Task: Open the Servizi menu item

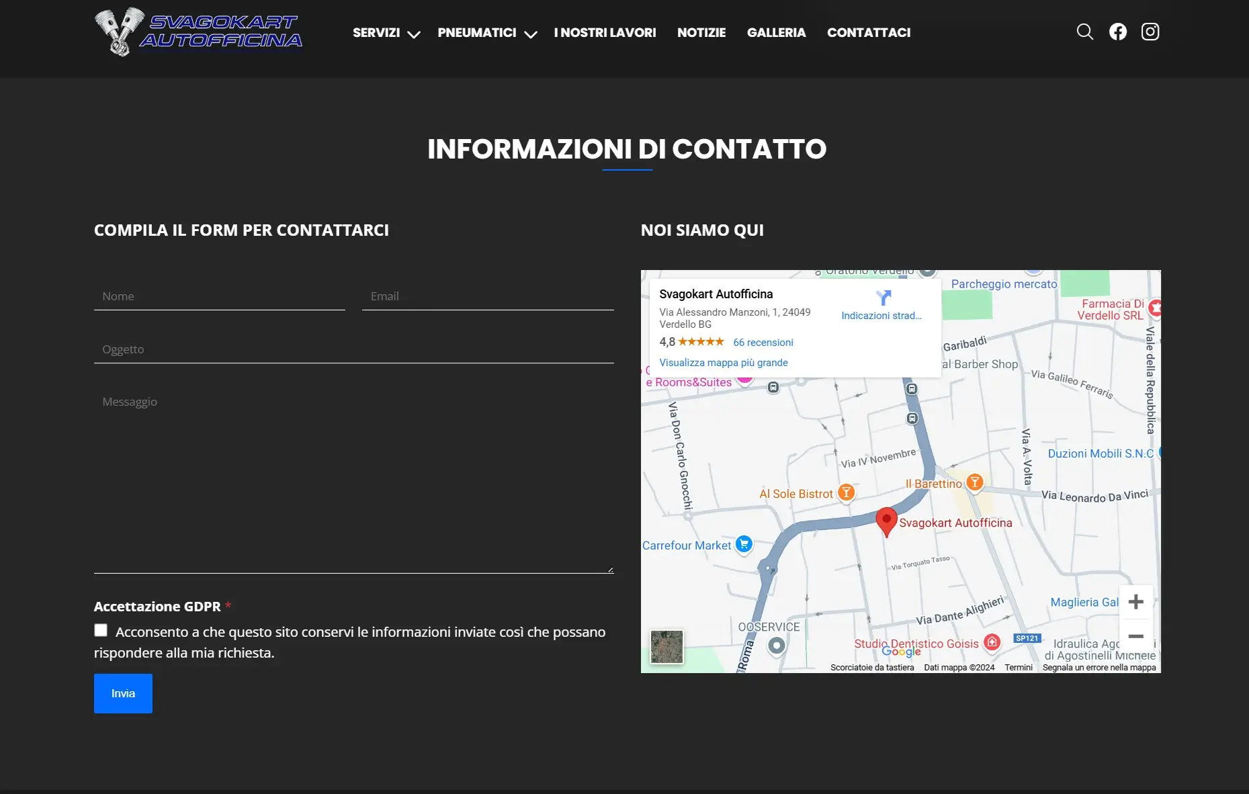Action: click(x=376, y=32)
